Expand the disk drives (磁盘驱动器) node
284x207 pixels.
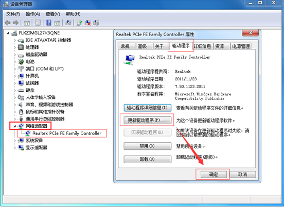coord(15,55)
